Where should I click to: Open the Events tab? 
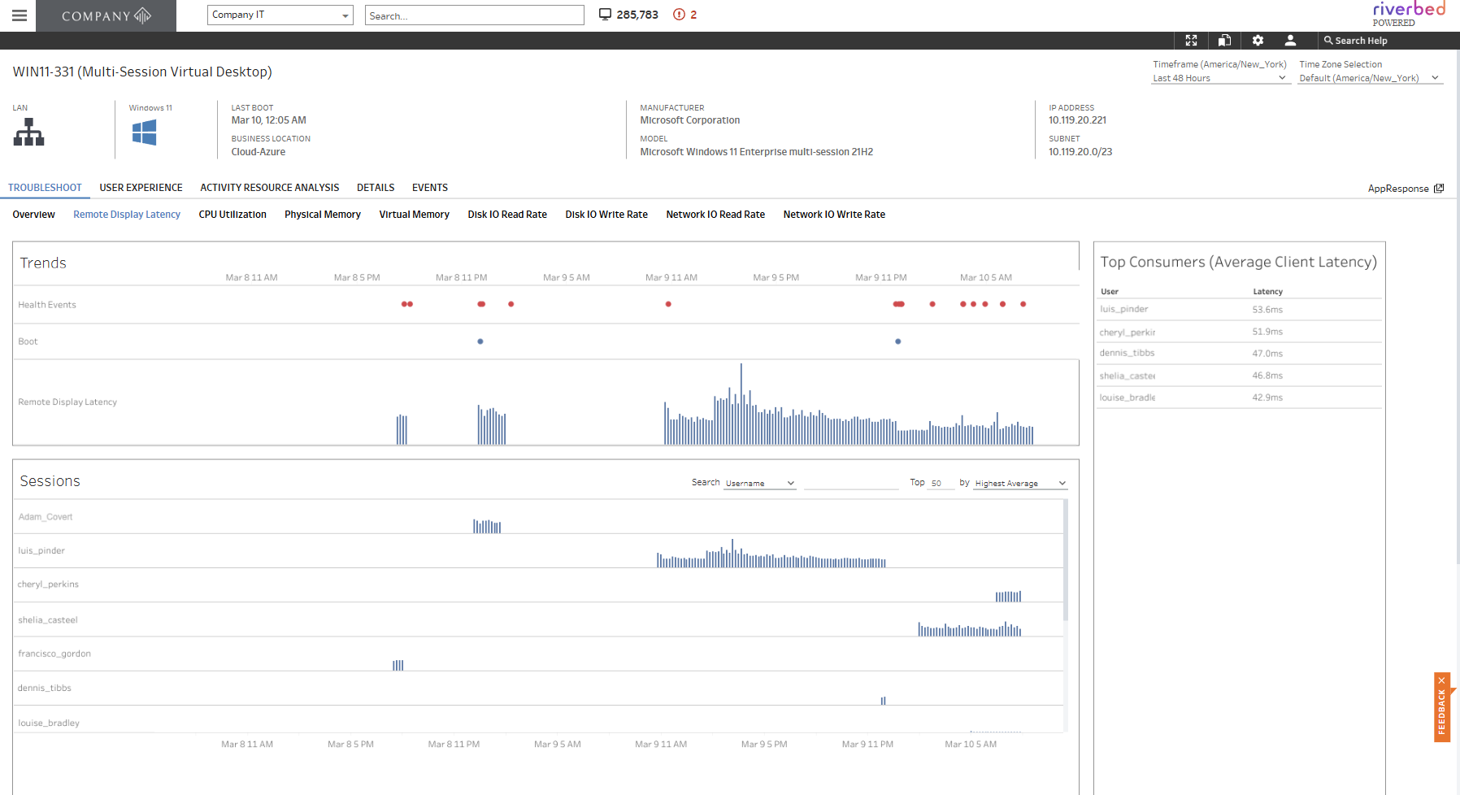pos(430,188)
